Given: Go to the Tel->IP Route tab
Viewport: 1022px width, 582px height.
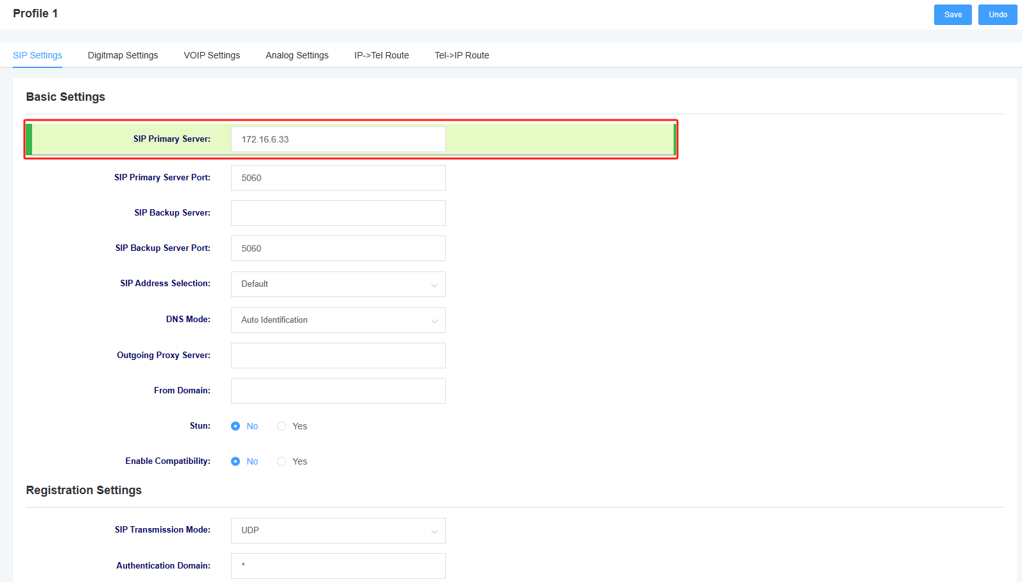Looking at the screenshot, I should pos(462,55).
